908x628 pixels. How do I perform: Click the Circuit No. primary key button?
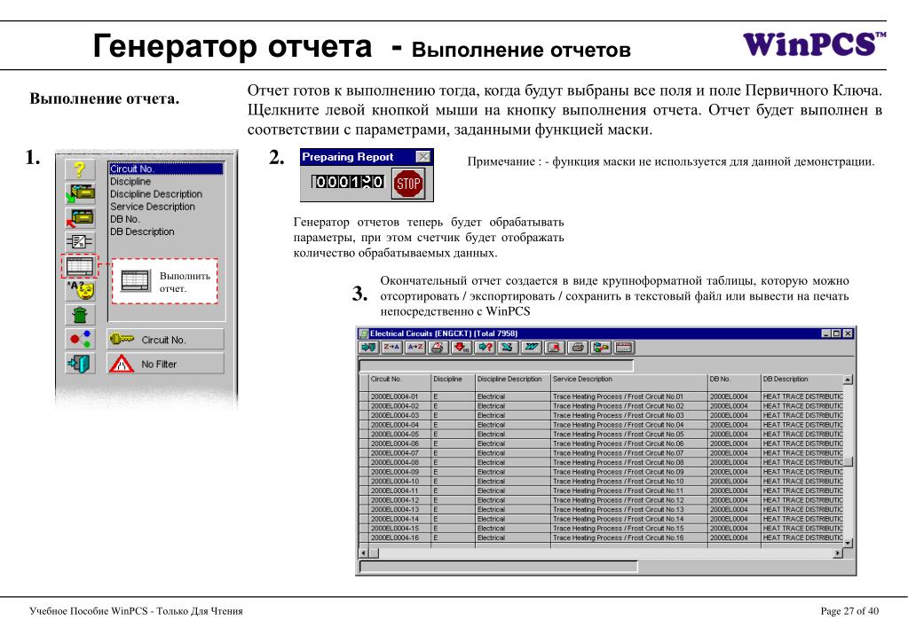point(165,340)
